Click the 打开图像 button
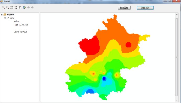 point(124,8)
